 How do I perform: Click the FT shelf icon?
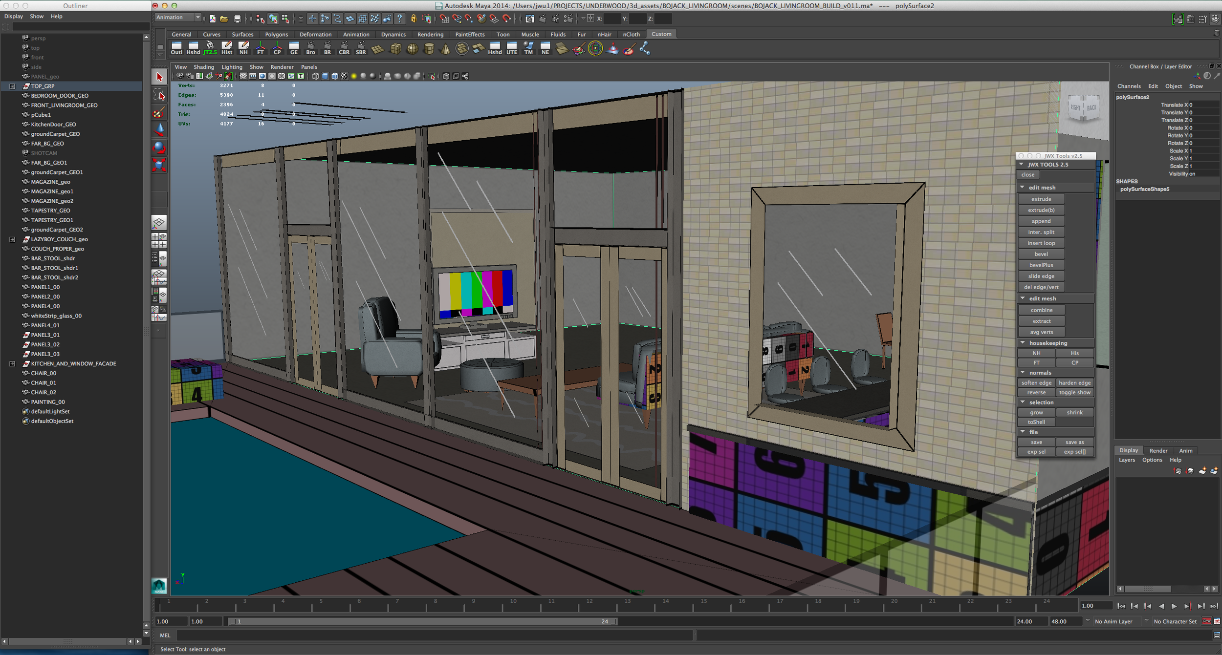coord(260,48)
